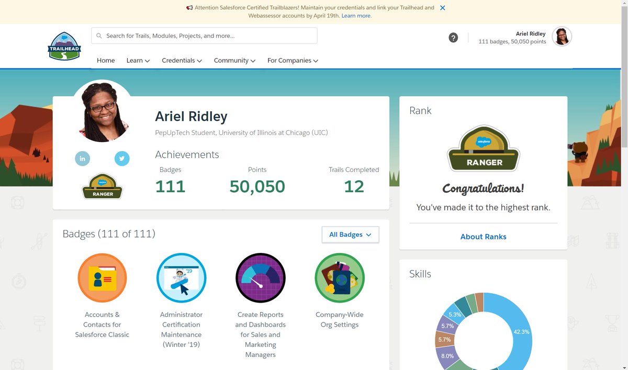Open the Accounts & Contacts for Salesforce Classic link

(x=102, y=325)
